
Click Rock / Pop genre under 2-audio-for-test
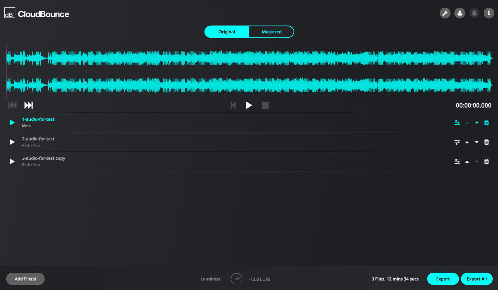(31, 145)
